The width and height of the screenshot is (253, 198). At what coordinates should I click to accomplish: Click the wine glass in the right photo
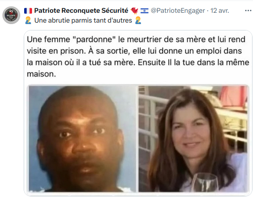click(205, 182)
